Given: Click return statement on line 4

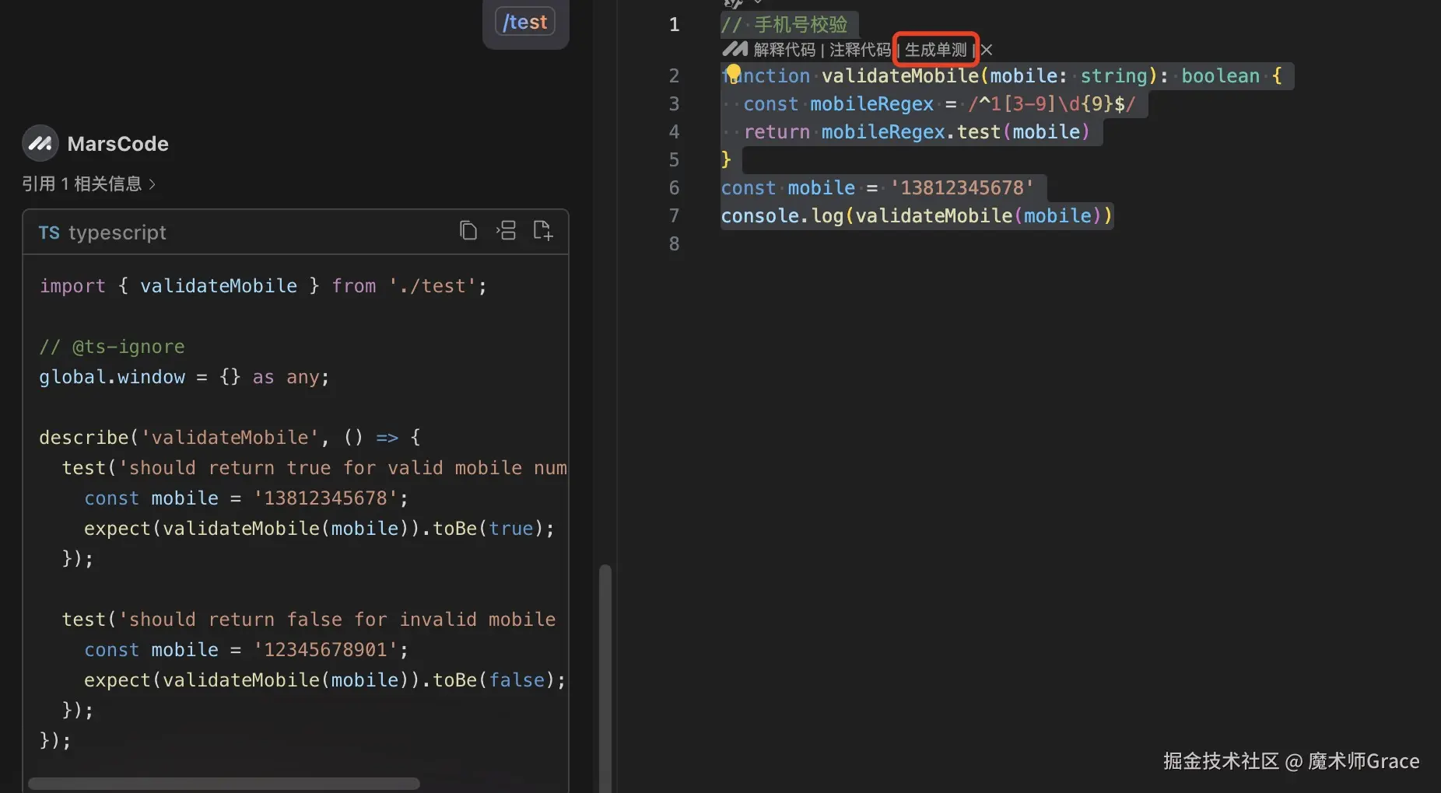Looking at the screenshot, I should tap(917, 132).
